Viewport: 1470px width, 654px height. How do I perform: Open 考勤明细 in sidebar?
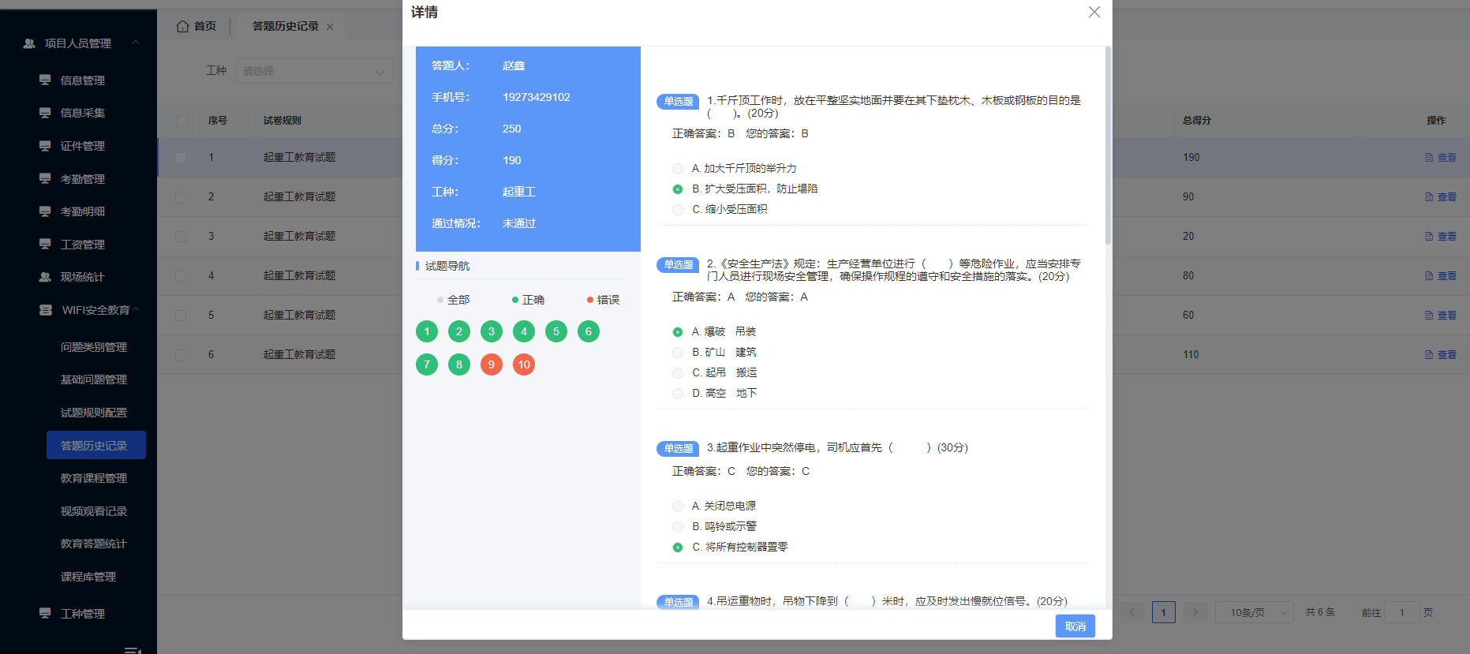[x=82, y=211]
